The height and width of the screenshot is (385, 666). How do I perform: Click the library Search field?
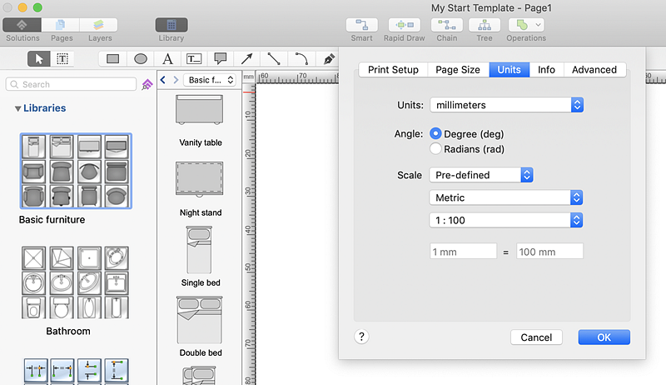click(x=71, y=84)
